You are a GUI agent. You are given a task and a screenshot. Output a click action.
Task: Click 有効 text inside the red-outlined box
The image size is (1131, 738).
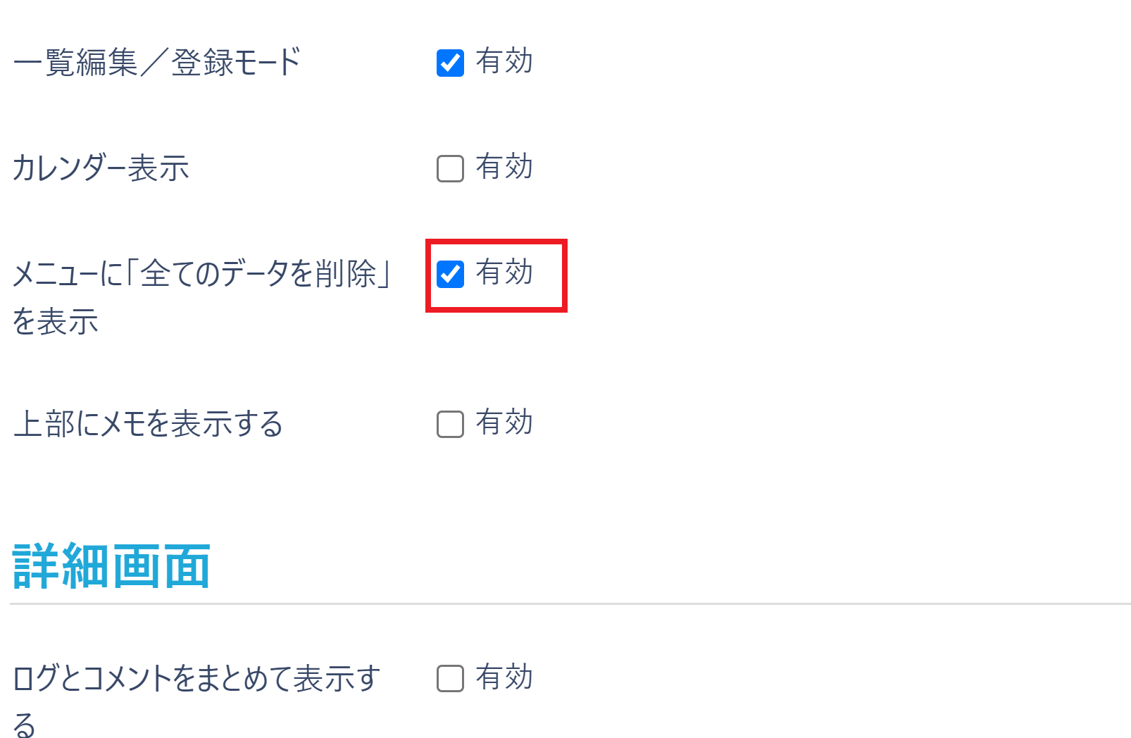pyautogui.click(x=504, y=273)
